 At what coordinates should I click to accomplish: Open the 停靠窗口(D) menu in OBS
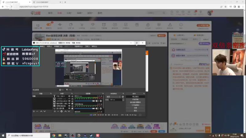click(58, 46)
